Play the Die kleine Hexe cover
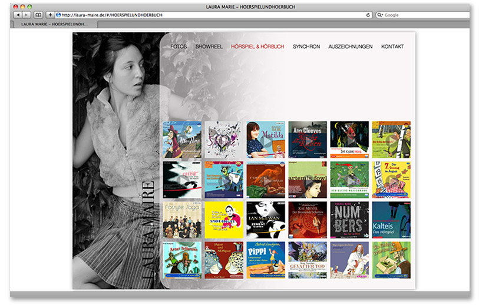 (x=349, y=140)
